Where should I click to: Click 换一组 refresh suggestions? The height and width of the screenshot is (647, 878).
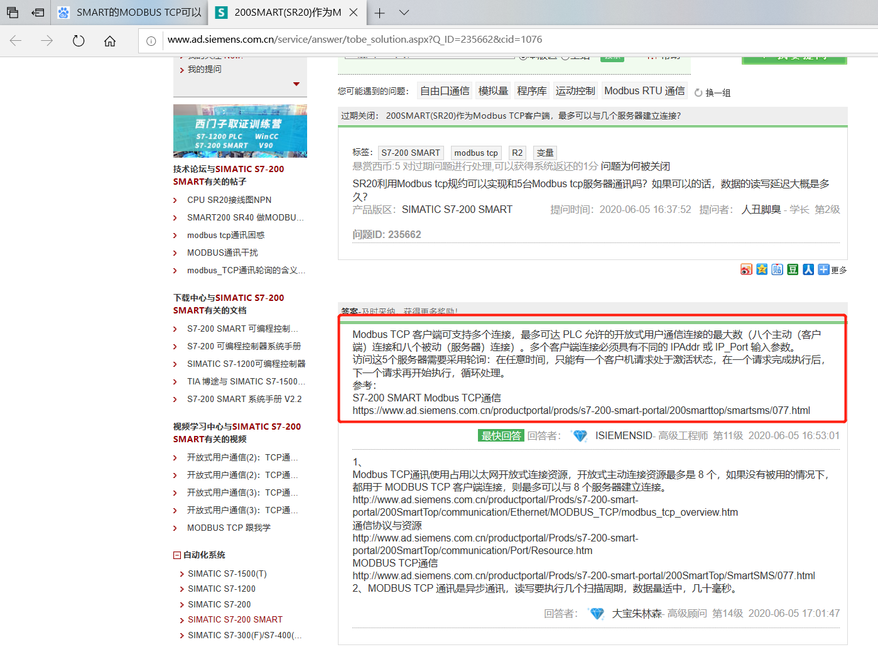click(x=712, y=93)
